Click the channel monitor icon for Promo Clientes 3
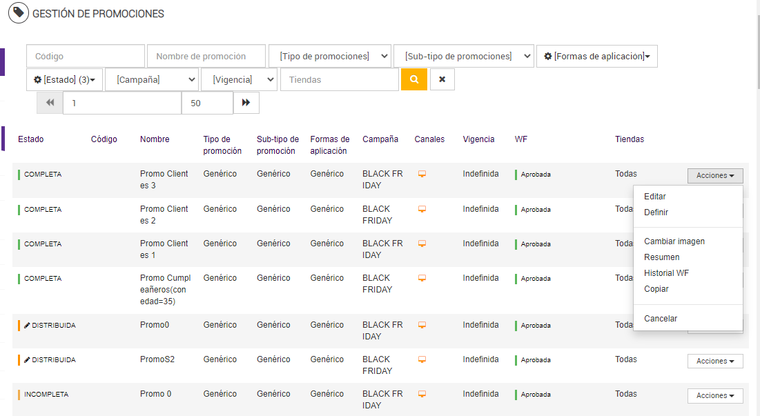Viewport: 760px width, 416px height. pyautogui.click(x=422, y=175)
